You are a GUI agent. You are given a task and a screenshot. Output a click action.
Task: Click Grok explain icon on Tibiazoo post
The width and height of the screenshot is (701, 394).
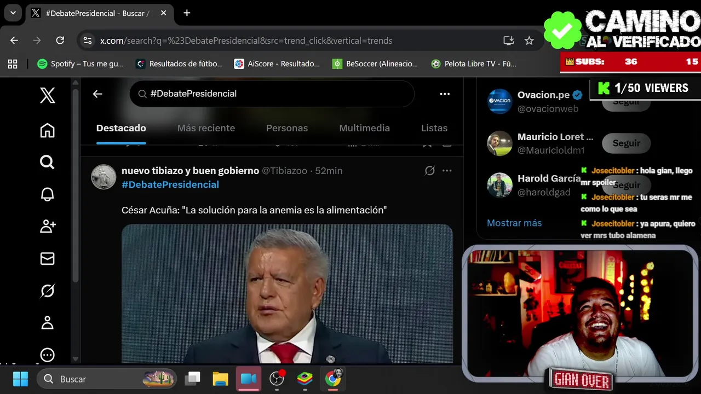click(430, 171)
